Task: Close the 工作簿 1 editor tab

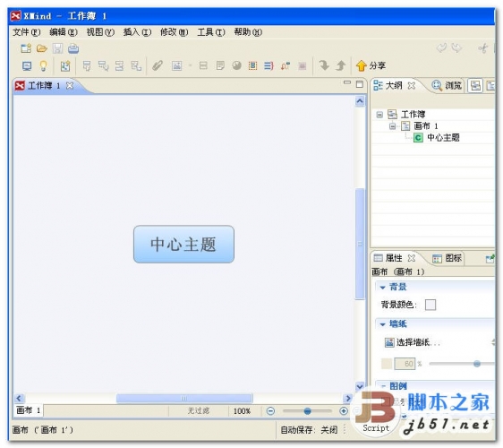Action: 70,86
